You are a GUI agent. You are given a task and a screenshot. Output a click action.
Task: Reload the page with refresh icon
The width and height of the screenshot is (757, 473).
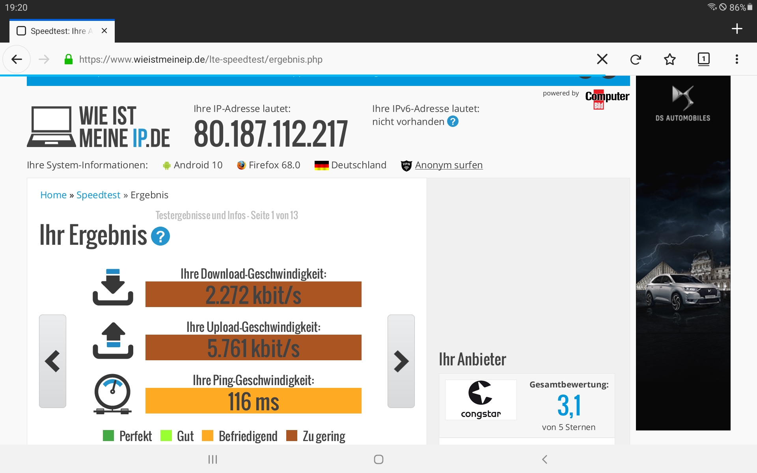(x=636, y=60)
